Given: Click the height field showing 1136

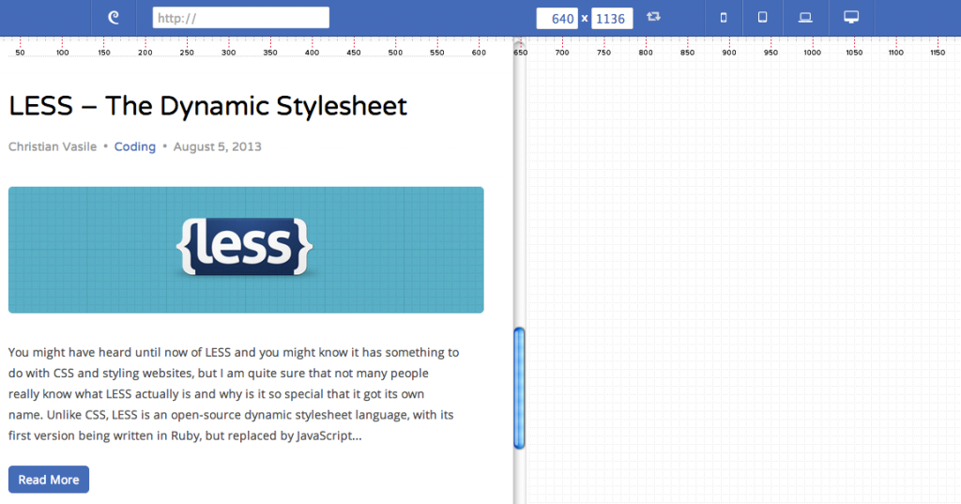Looking at the screenshot, I should [612, 19].
